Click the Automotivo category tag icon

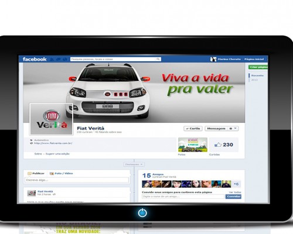(x=31, y=140)
